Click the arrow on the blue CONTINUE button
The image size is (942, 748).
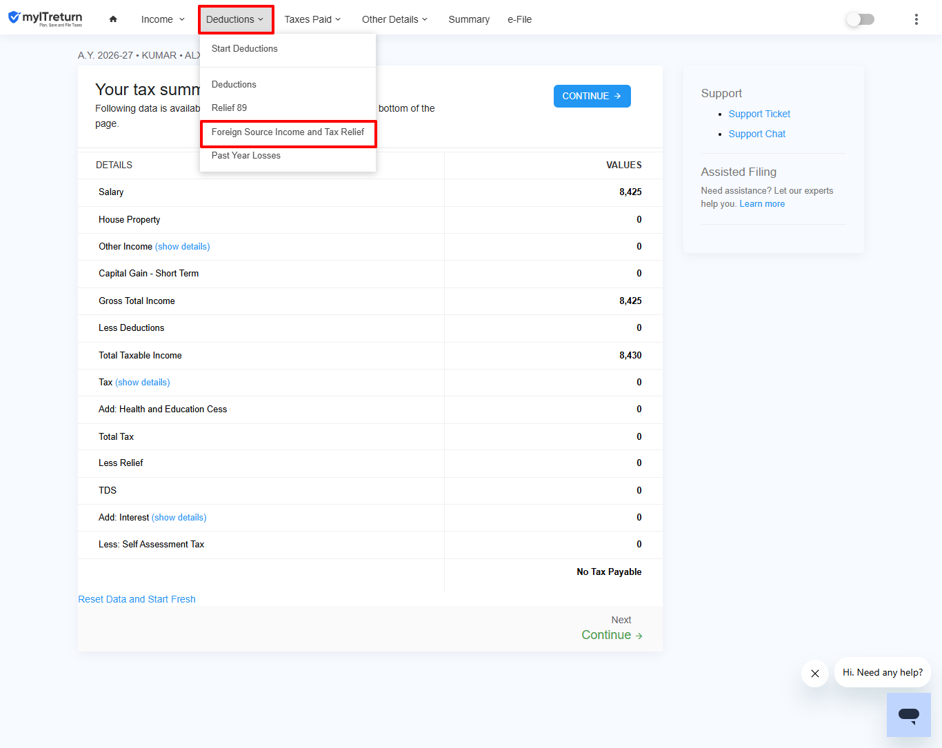[618, 97]
